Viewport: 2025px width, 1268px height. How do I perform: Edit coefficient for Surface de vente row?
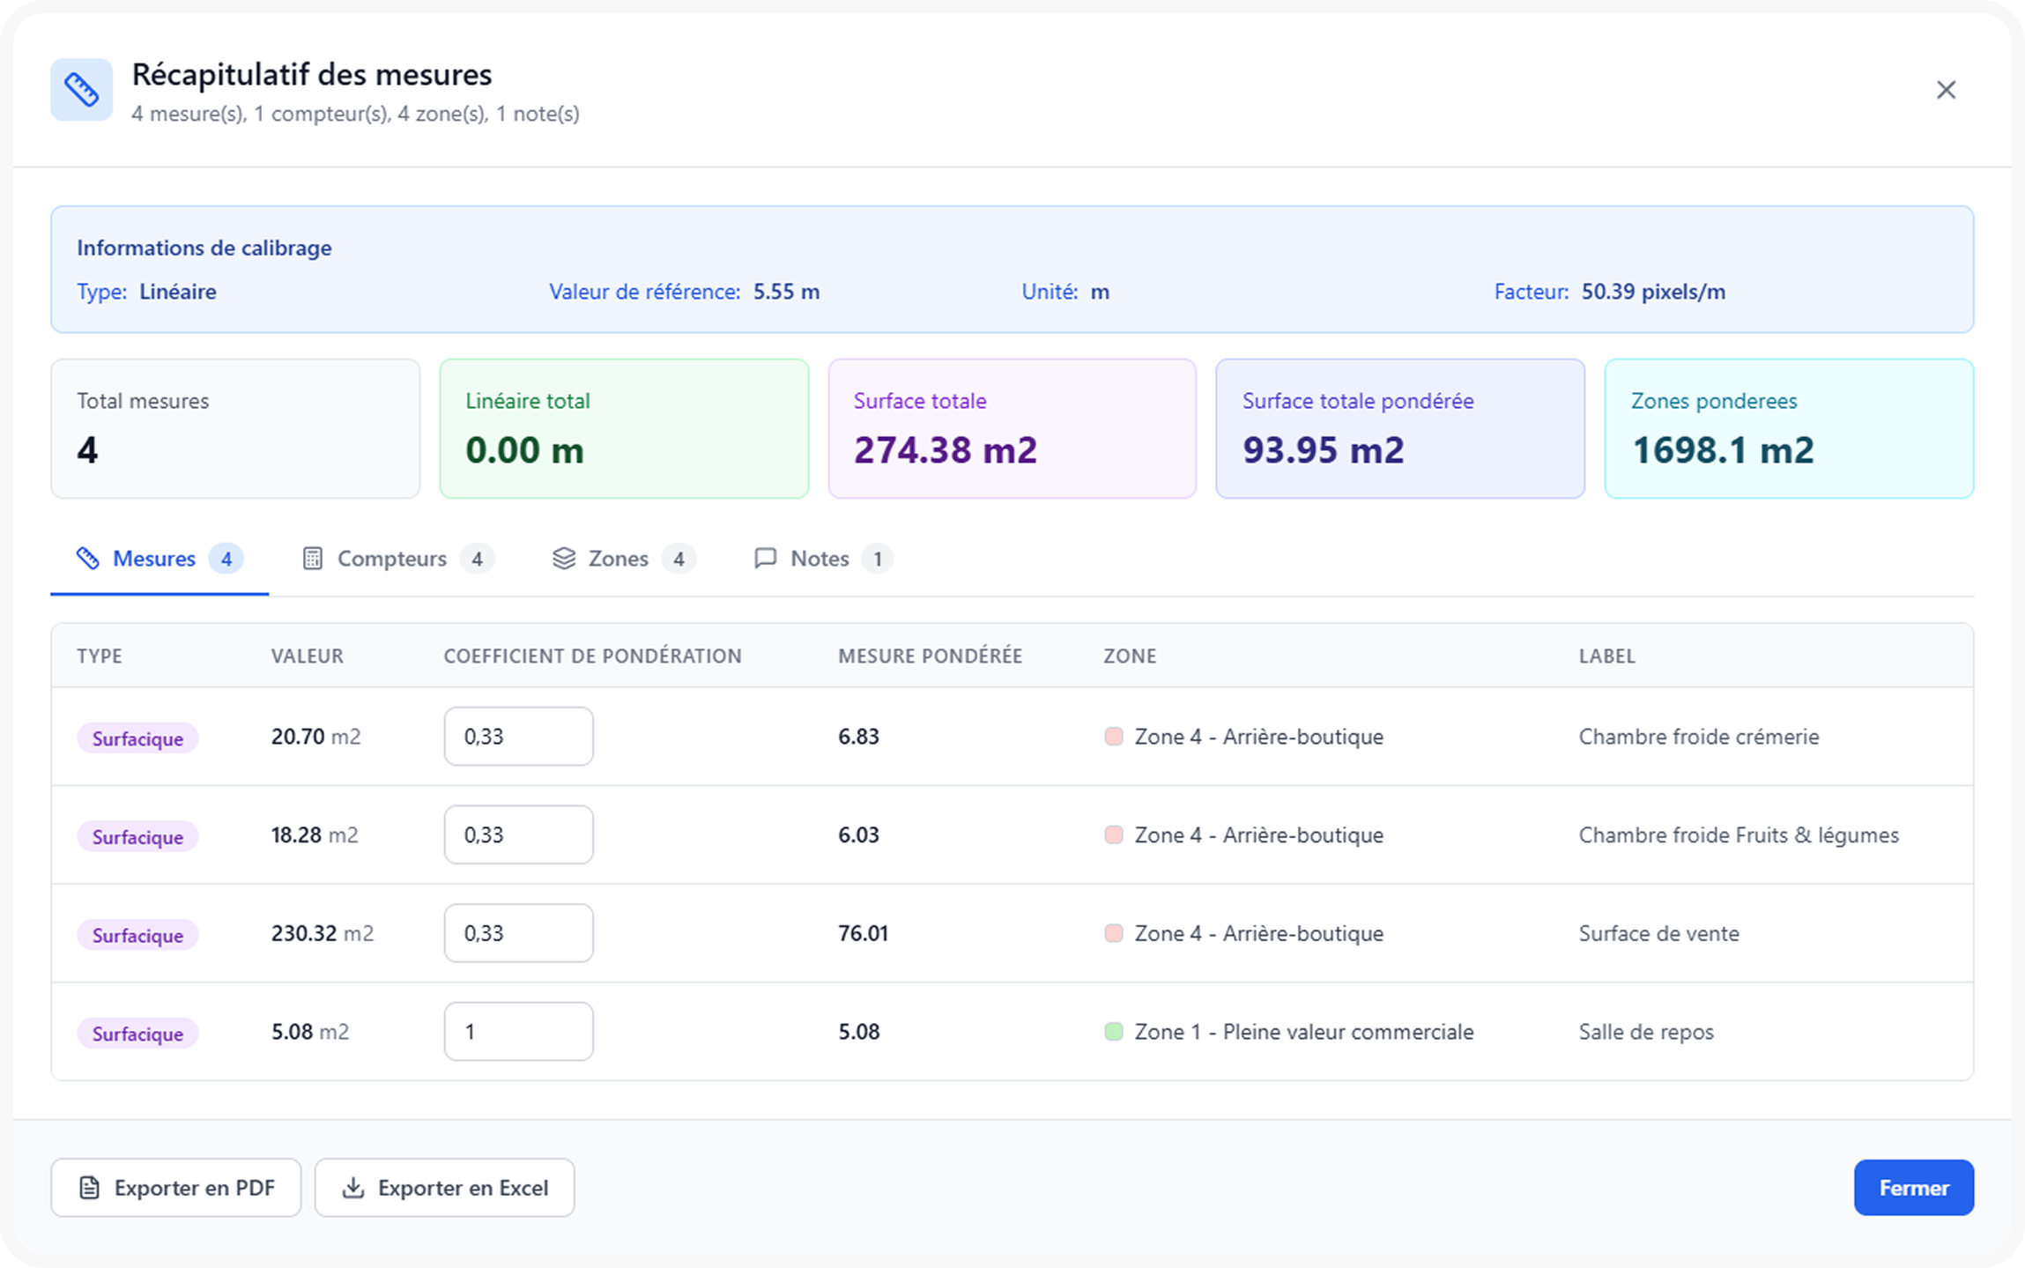coord(518,933)
